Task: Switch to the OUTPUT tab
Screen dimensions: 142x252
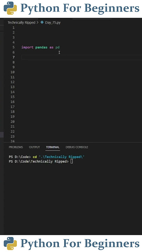Action: (x=34, y=147)
